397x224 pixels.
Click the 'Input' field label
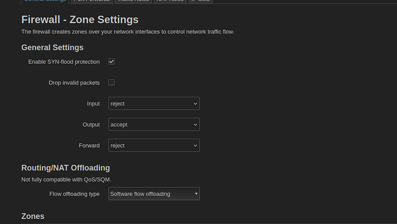tap(93, 104)
